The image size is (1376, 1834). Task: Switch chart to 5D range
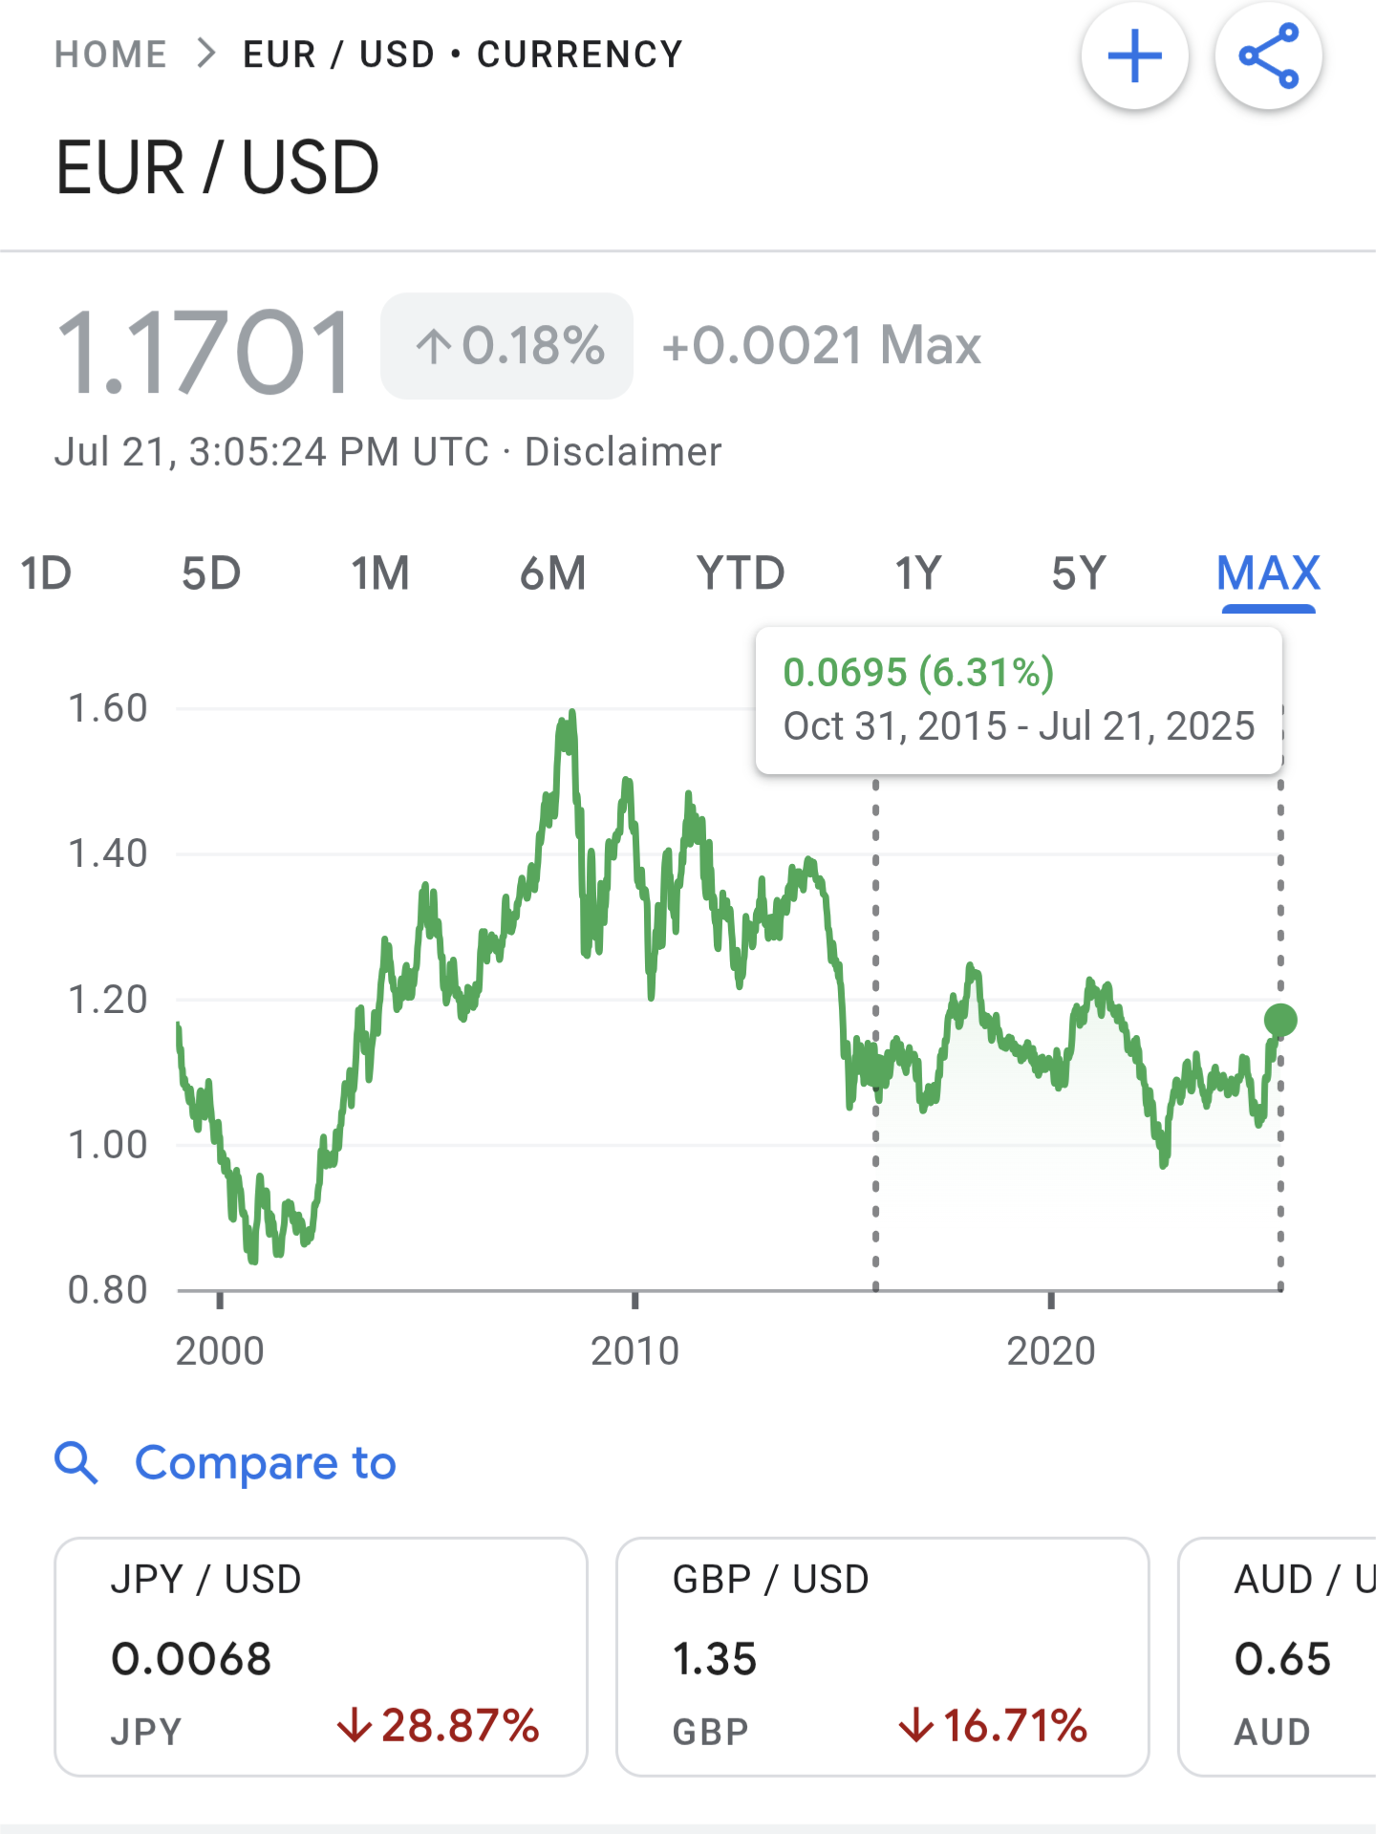click(x=211, y=573)
